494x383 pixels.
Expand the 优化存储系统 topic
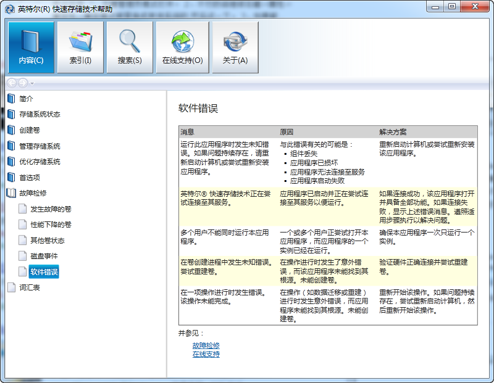pyautogui.click(x=40, y=162)
